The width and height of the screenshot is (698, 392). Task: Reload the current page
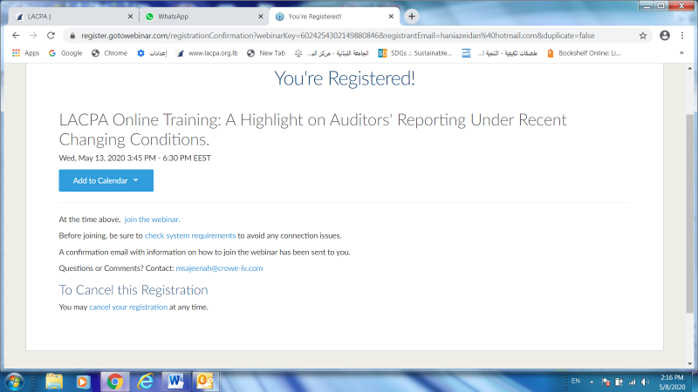coord(51,36)
